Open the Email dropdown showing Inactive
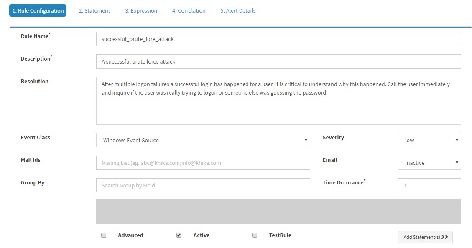 point(429,163)
